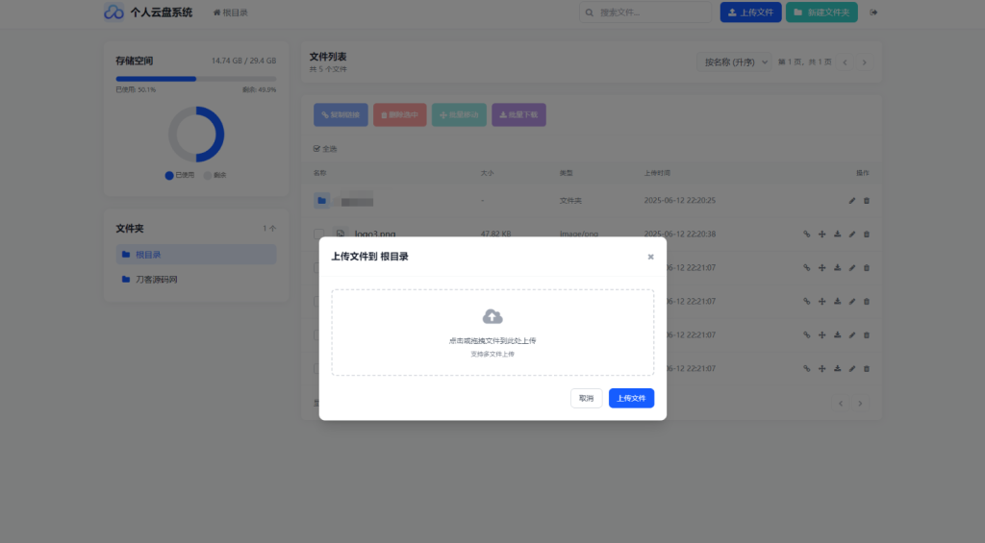The width and height of the screenshot is (985, 543).
Task: Click the previous page arrow below the list
Action: coord(841,404)
